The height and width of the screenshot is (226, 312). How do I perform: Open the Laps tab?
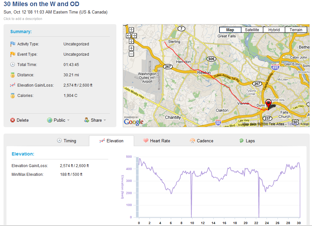pos(247,141)
